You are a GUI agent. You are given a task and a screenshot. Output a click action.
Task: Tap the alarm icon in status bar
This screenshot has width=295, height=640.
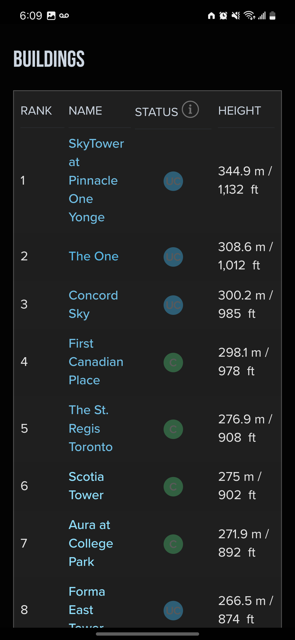[x=223, y=16]
